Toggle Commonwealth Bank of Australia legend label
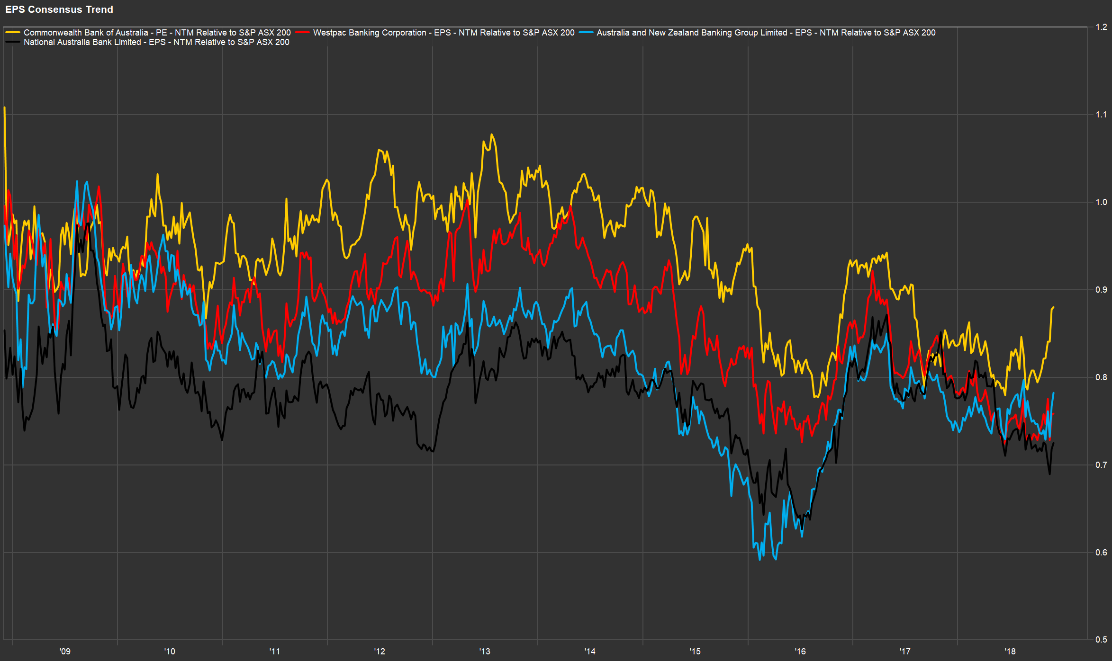Viewport: 1112px width, 661px height. tap(157, 33)
